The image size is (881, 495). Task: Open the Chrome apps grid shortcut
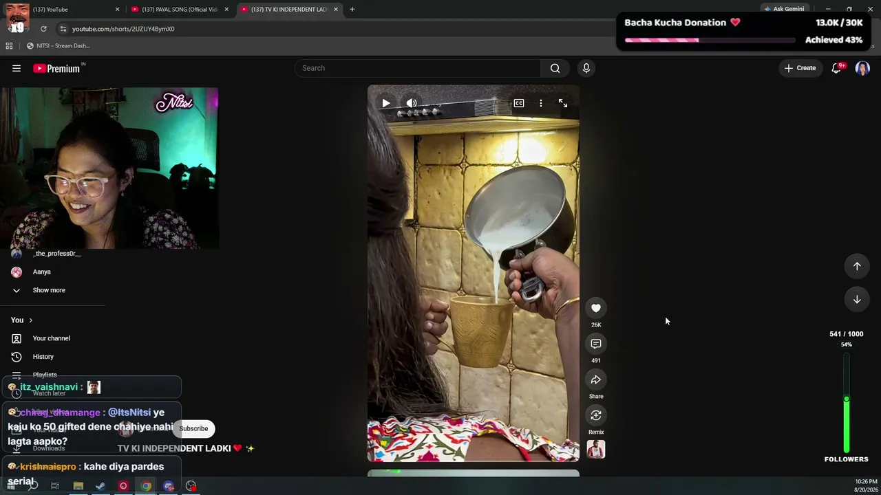pyautogui.click(x=9, y=46)
